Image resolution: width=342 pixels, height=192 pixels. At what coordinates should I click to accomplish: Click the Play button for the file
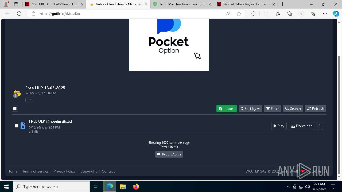pyautogui.click(x=279, y=126)
